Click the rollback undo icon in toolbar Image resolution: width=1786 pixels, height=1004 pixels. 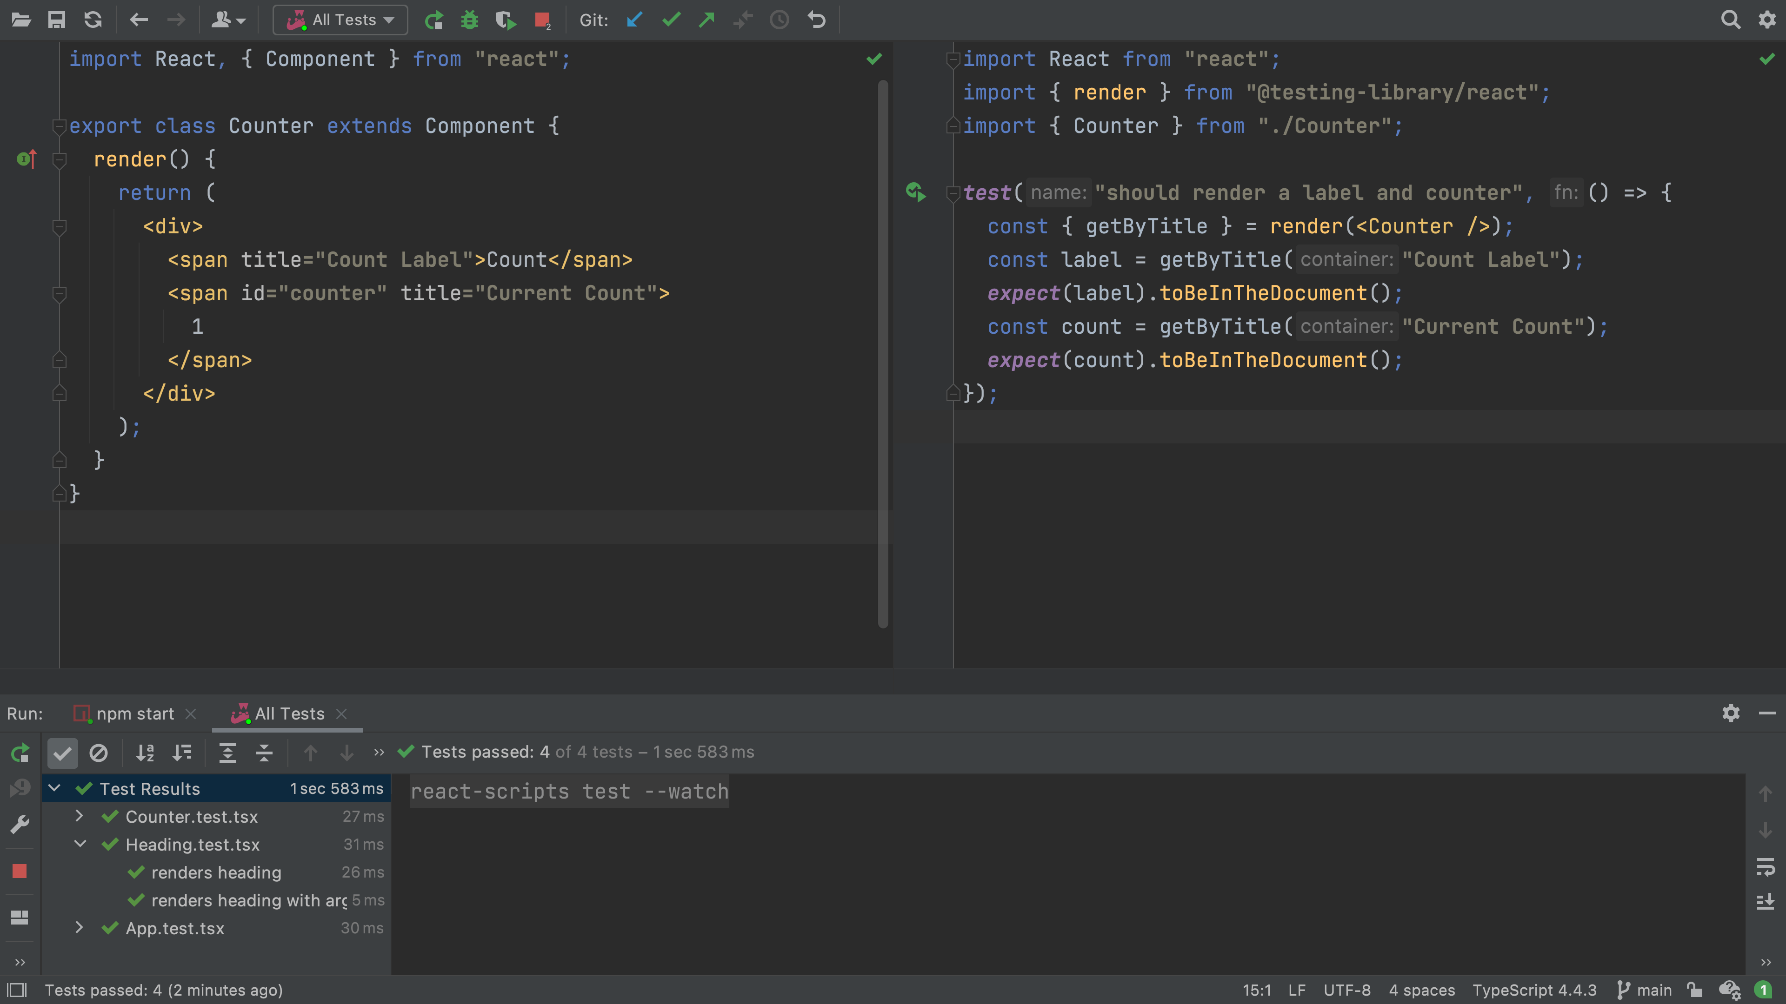coord(816,20)
